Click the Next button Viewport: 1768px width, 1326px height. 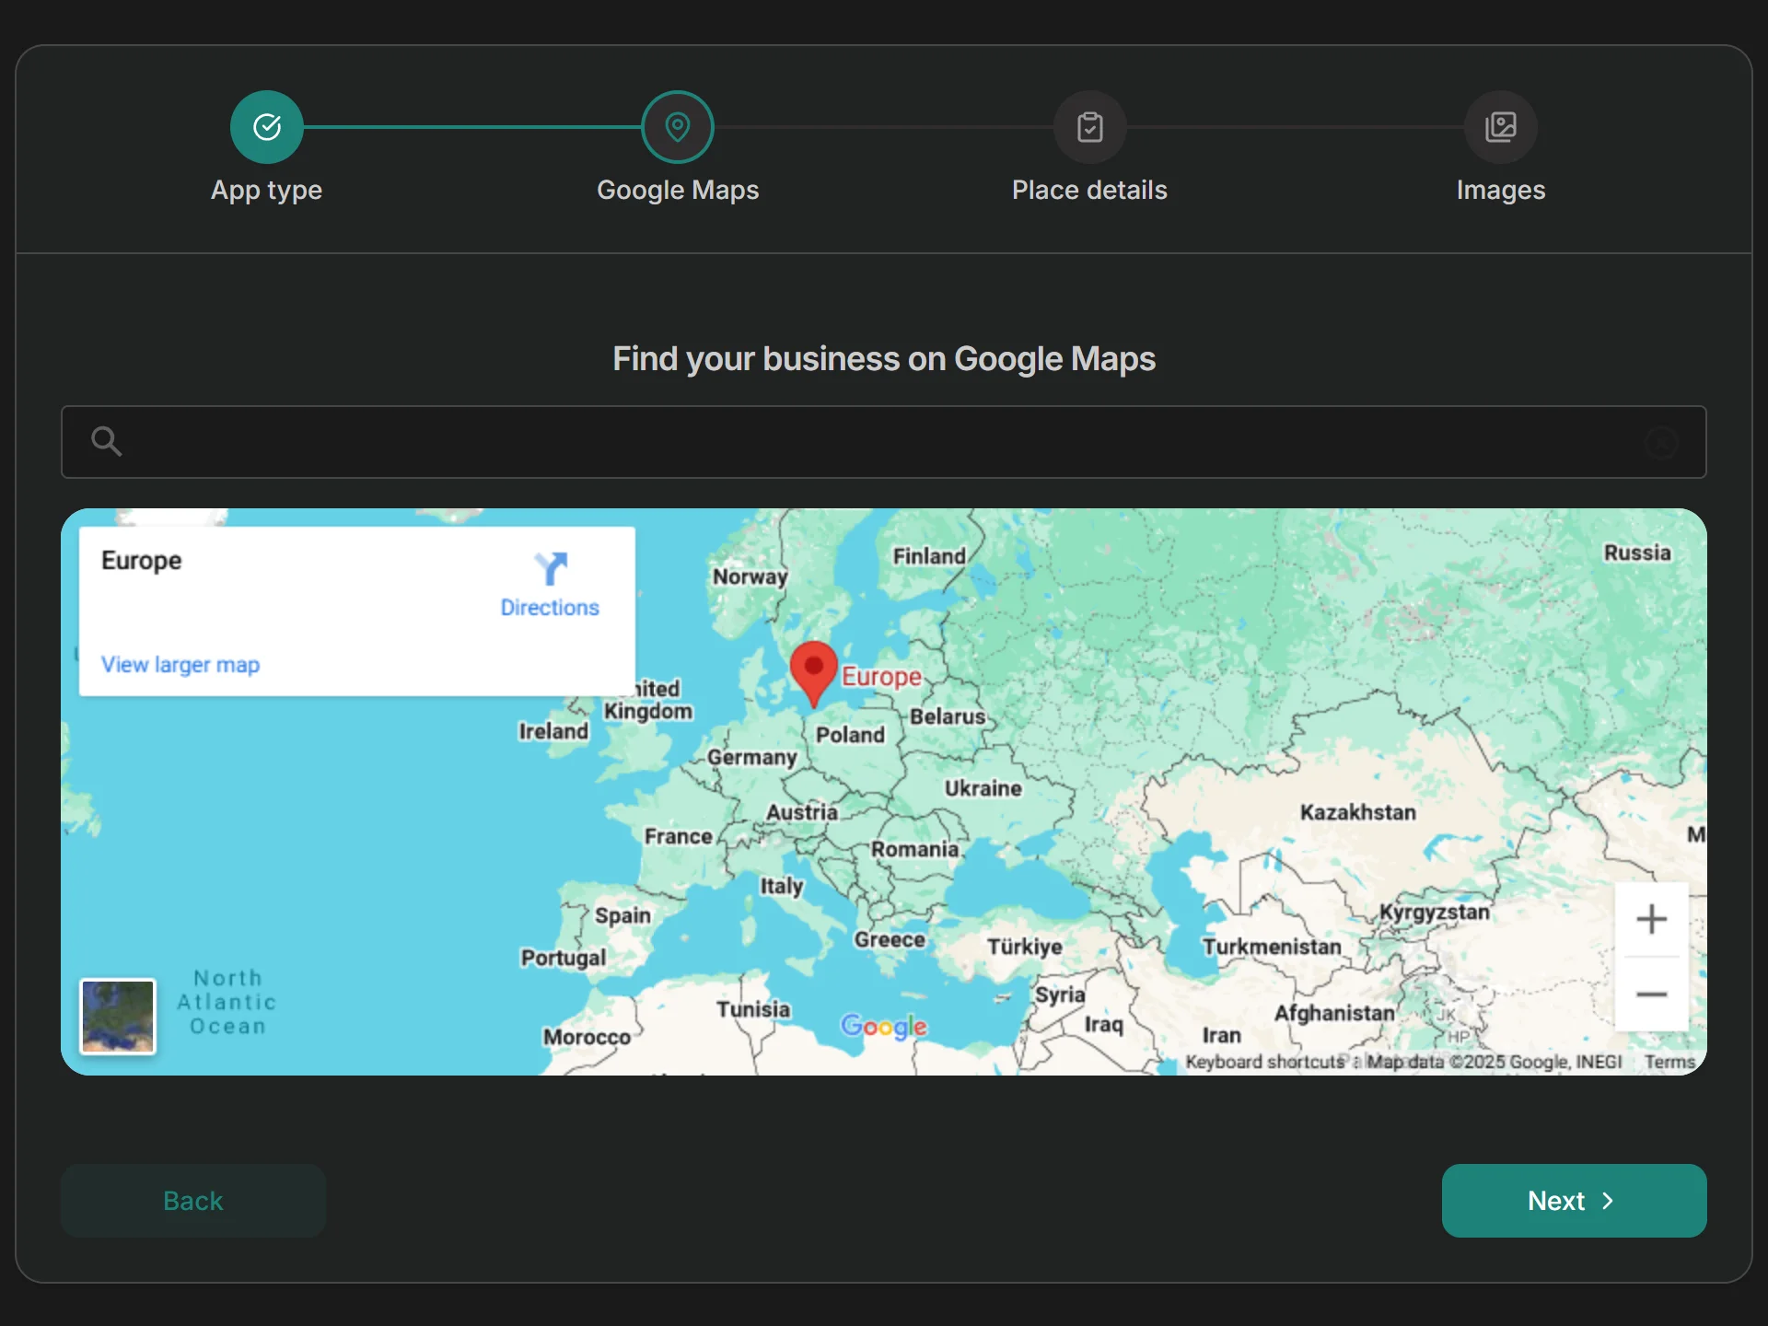click(x=1575, y=1201)
